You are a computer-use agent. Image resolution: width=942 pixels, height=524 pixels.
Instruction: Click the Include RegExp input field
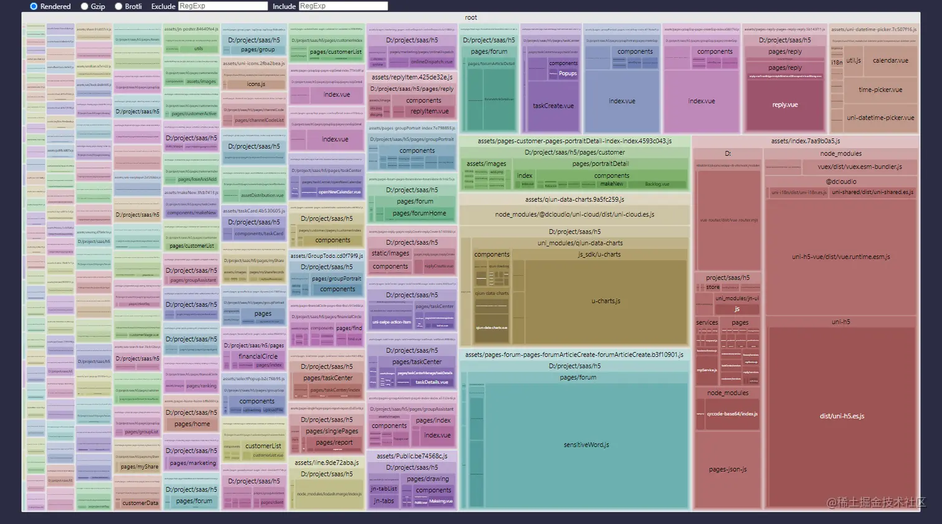(x=343, y=6)
